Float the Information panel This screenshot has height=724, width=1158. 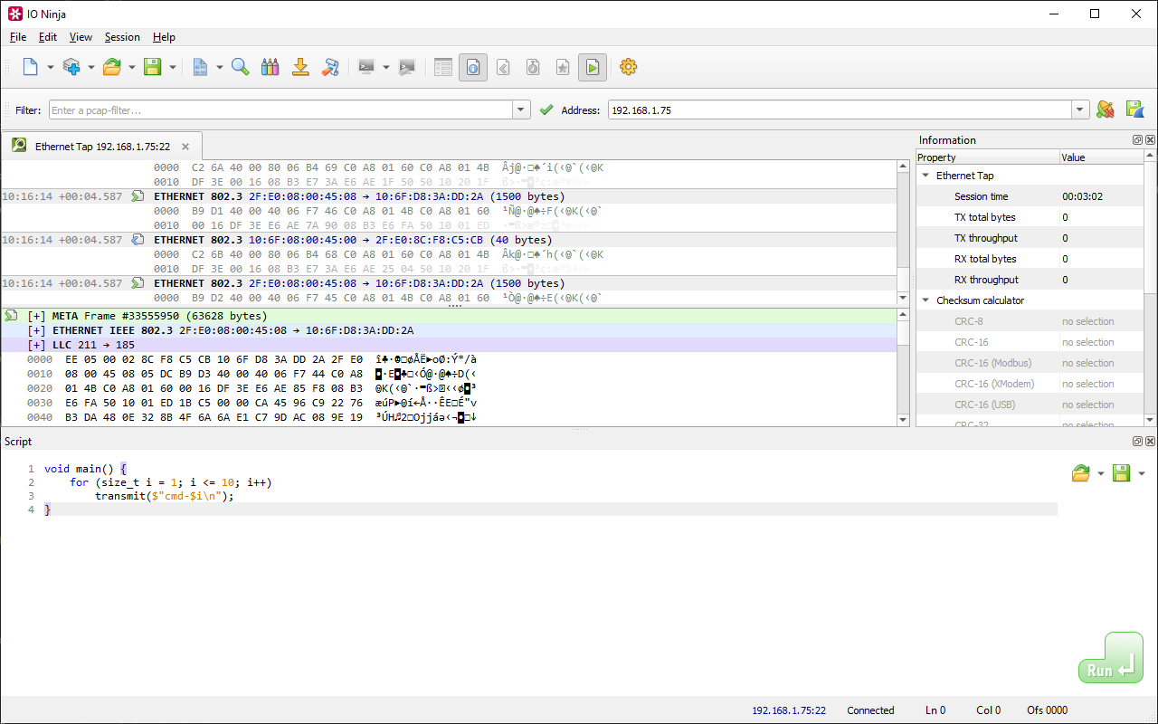click(x=1137, y=140)
